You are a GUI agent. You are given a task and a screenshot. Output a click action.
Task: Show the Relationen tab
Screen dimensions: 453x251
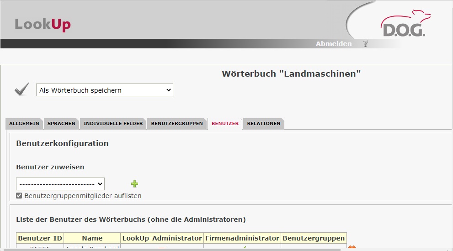click(264, 124)
